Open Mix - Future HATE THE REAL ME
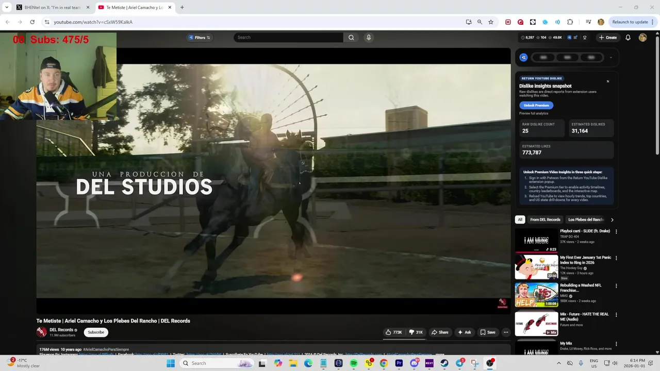660x371 pixels. click(584, 316)
